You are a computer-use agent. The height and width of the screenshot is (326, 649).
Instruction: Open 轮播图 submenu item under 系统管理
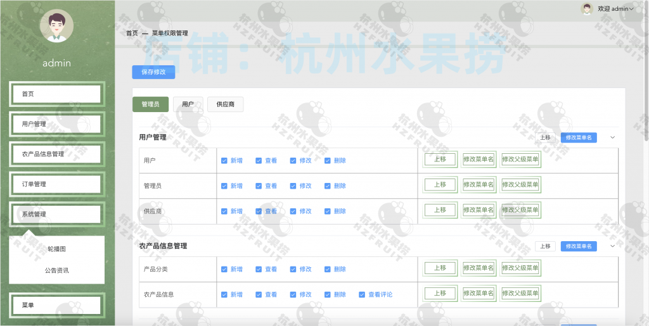56,249
